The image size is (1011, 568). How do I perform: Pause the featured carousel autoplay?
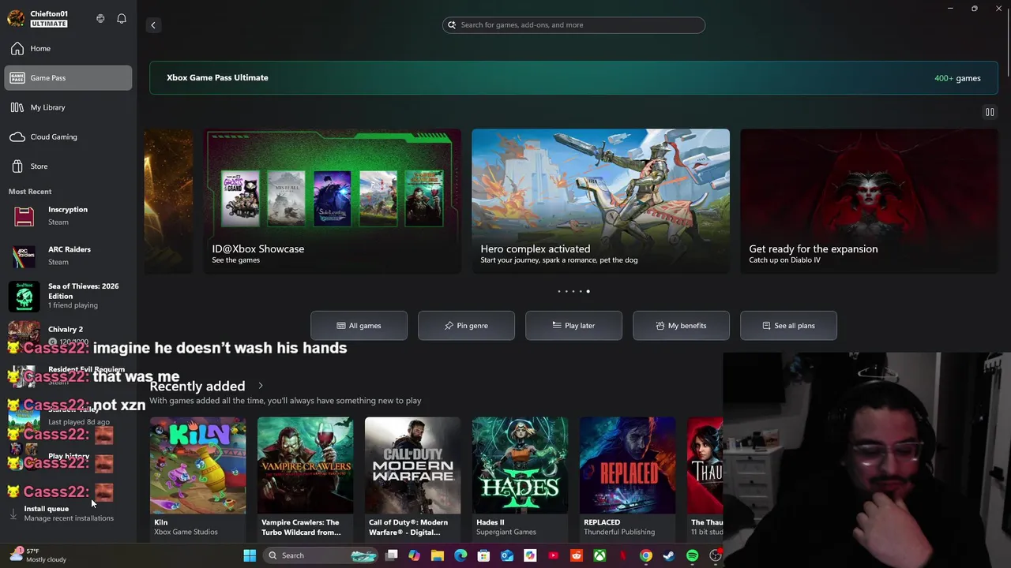[x=990, y=112]
